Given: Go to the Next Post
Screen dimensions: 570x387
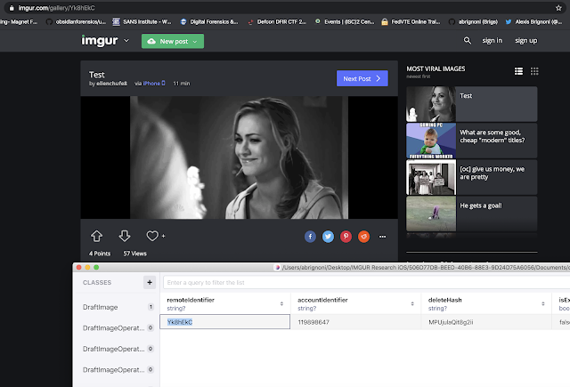Looking at the screenshot, I should tap(362, 78).
